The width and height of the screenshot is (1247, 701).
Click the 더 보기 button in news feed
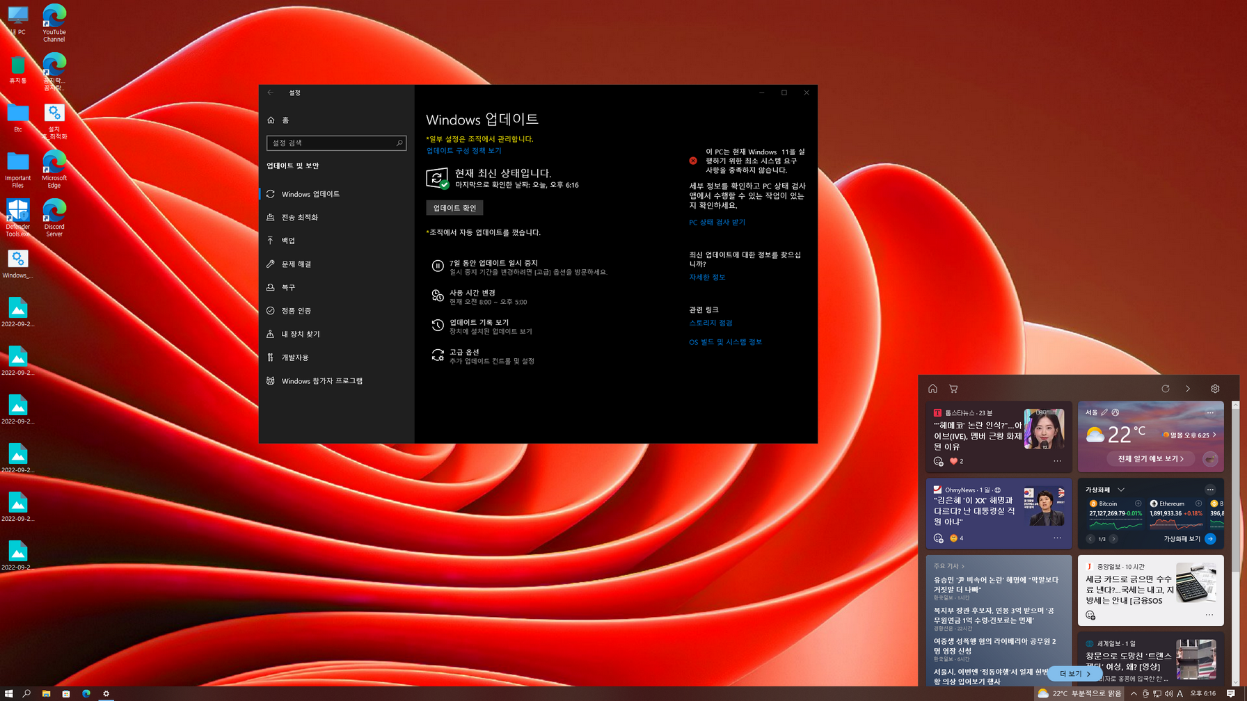coord(1075,674)
